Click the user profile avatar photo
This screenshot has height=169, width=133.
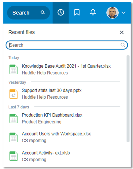pos(112,13)
